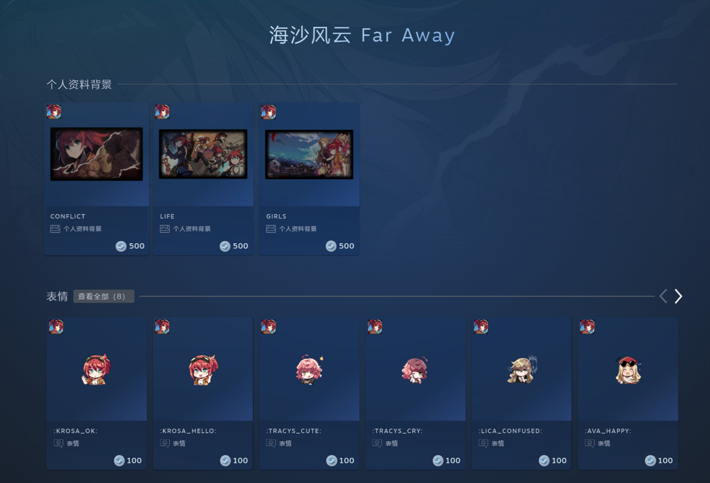Open the CONFLICT profile background thumbnail
The height and width of the screenshot is (483, 710).
pos(97,154)
